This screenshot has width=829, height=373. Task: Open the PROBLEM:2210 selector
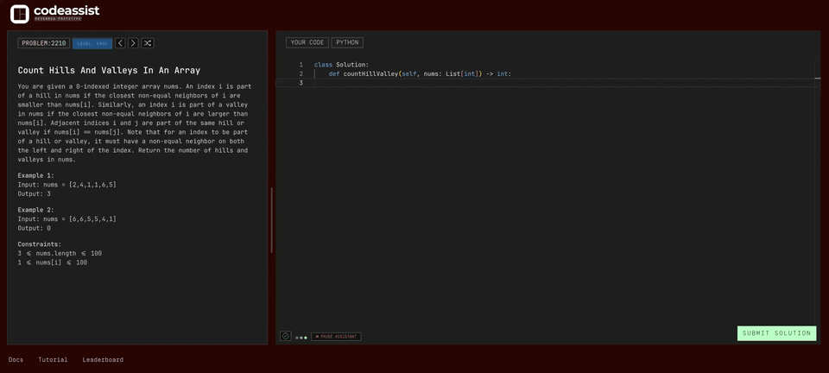[43, 43]
